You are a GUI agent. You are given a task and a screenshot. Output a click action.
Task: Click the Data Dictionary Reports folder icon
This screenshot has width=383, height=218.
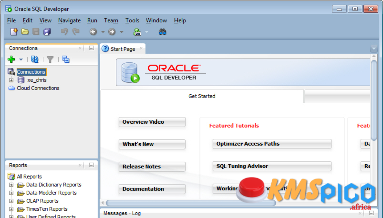click(21, 185)
